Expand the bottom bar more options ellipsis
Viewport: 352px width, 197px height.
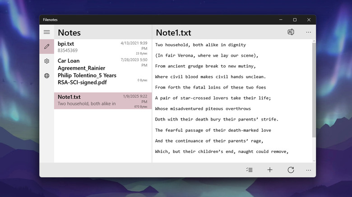click(308, 170)
